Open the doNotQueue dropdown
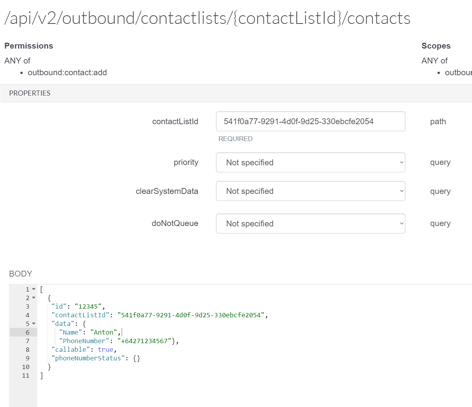The width and height of the screenshot is (472, 407). point(310,224)
